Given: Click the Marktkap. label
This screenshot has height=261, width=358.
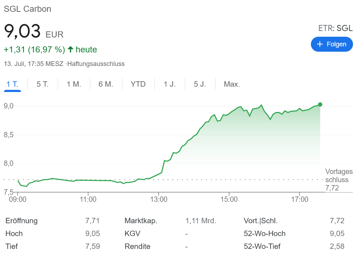Looking at the screenshot, I should click(141, 221).
